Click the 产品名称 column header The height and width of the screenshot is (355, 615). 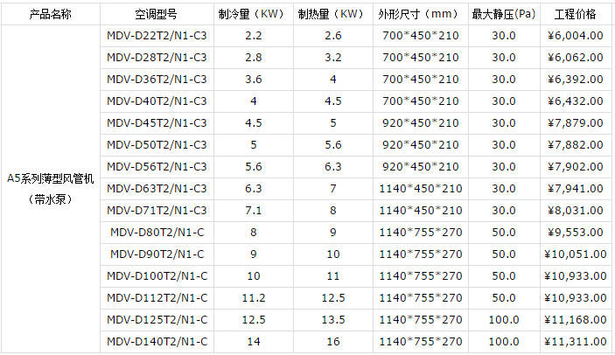51,14
